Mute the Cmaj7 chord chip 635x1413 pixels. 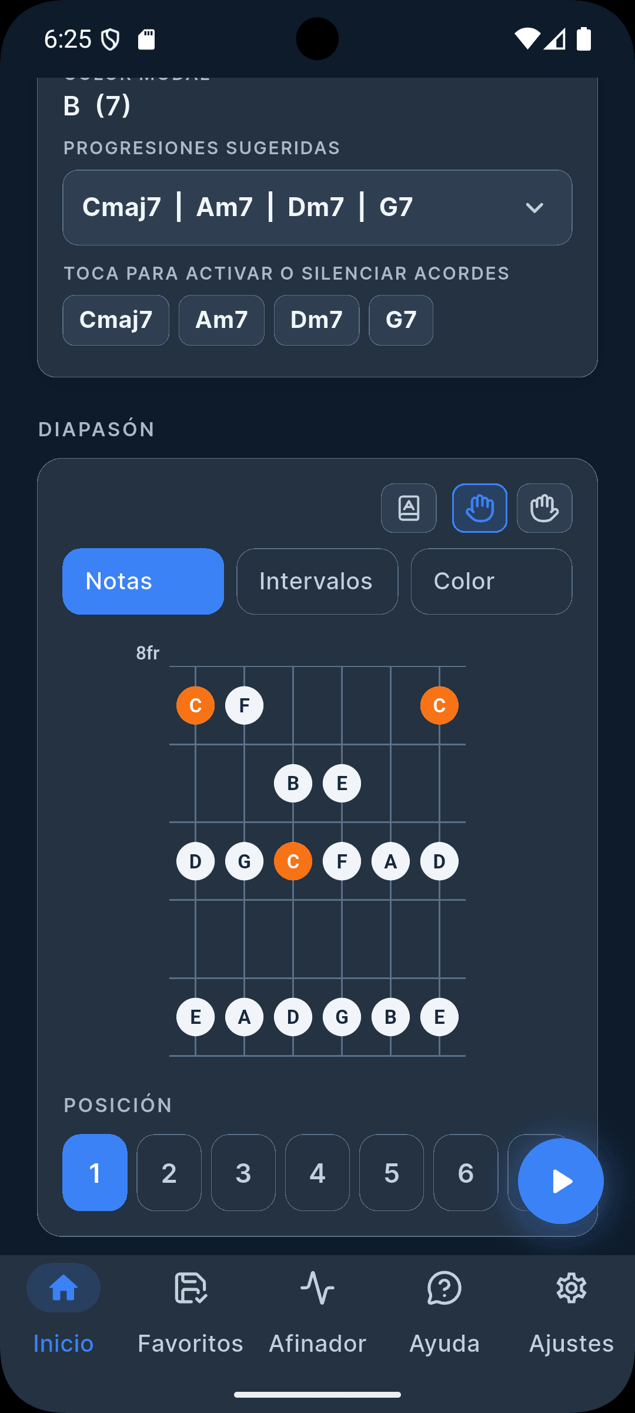[x=116, y=320]
